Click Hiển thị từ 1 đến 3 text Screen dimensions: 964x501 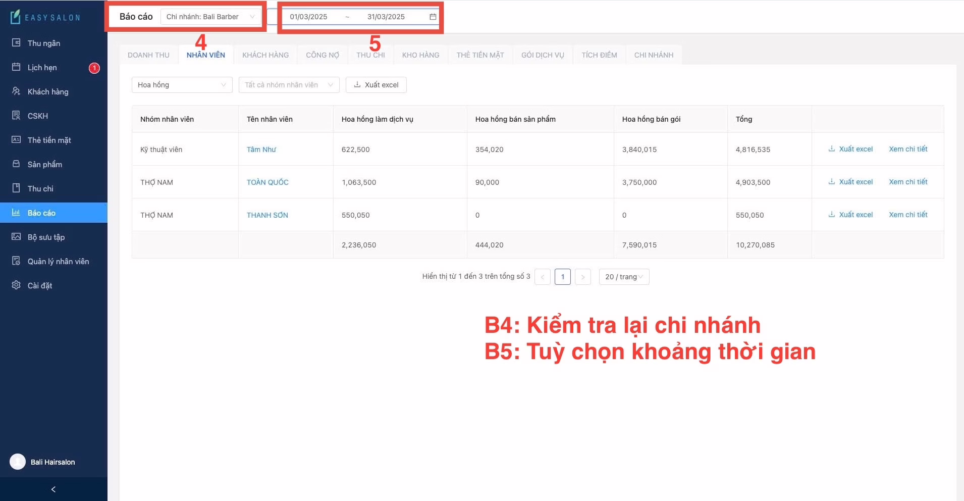(x=476, y=276)
